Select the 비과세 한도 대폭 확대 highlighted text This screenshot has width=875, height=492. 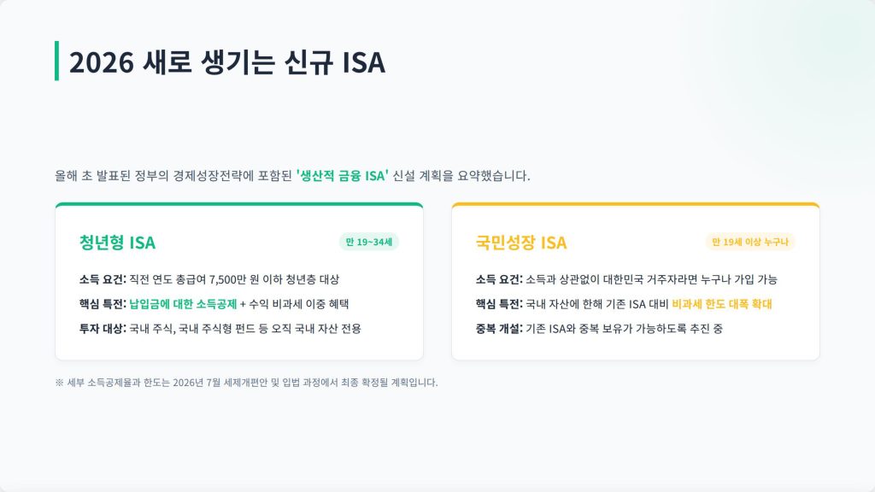[x=721, y=304]
